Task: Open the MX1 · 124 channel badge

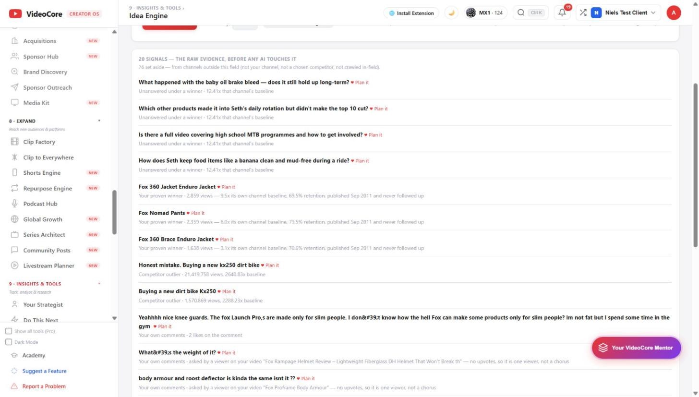Action: [x=485, y=13]
